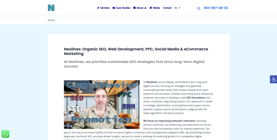Open the search magnifier icon

pyautogui.click(x=199, y=8)
